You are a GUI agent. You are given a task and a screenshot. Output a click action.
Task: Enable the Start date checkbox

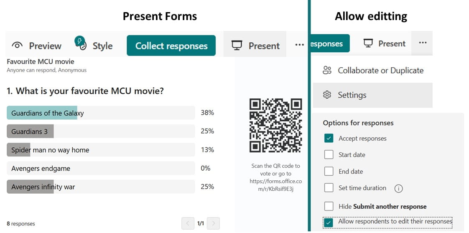(329, 155)
